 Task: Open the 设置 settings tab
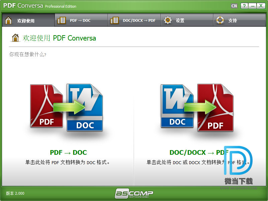187,20
